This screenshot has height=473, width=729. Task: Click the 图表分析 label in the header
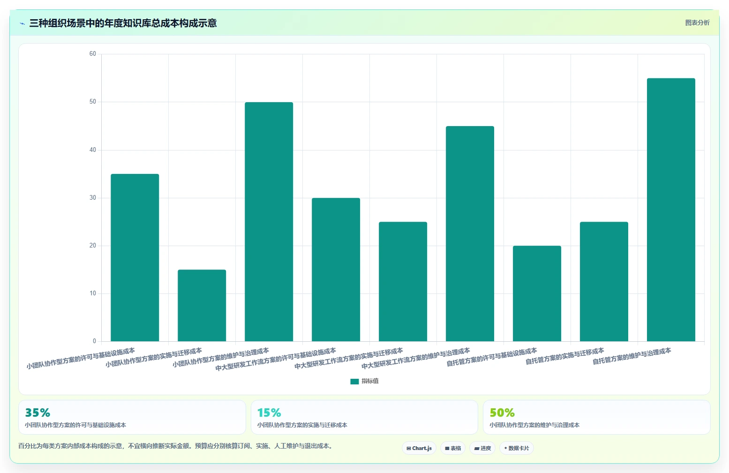point(697,23)
